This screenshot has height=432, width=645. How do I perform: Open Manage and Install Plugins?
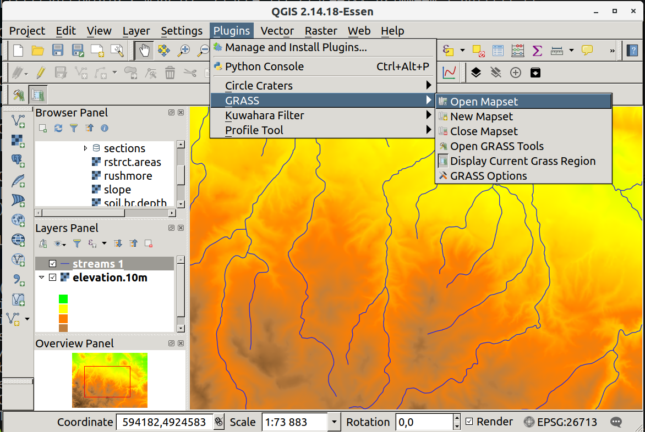tap(323, 47)
